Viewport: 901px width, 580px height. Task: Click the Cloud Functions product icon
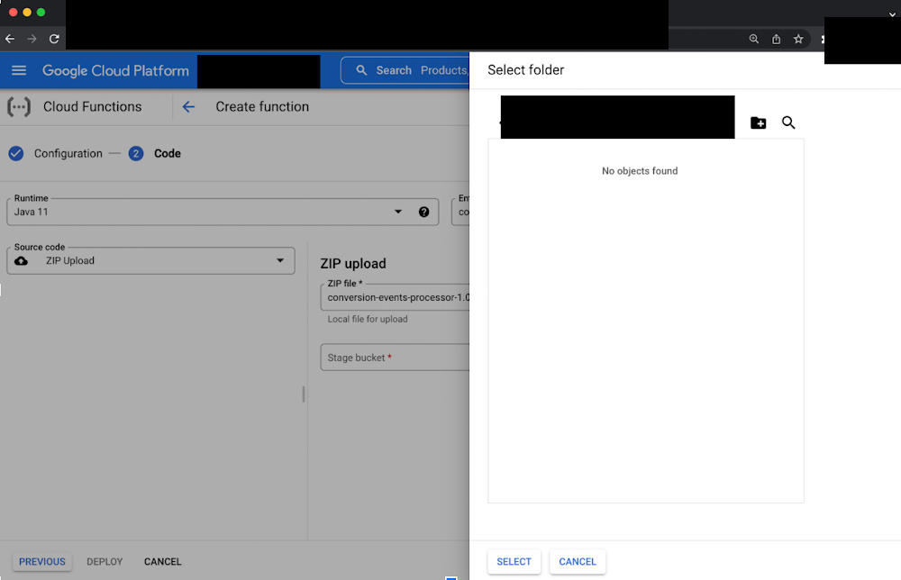tap(19, 107)
